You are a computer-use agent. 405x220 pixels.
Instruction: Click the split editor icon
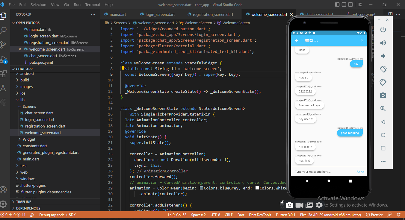390,14
